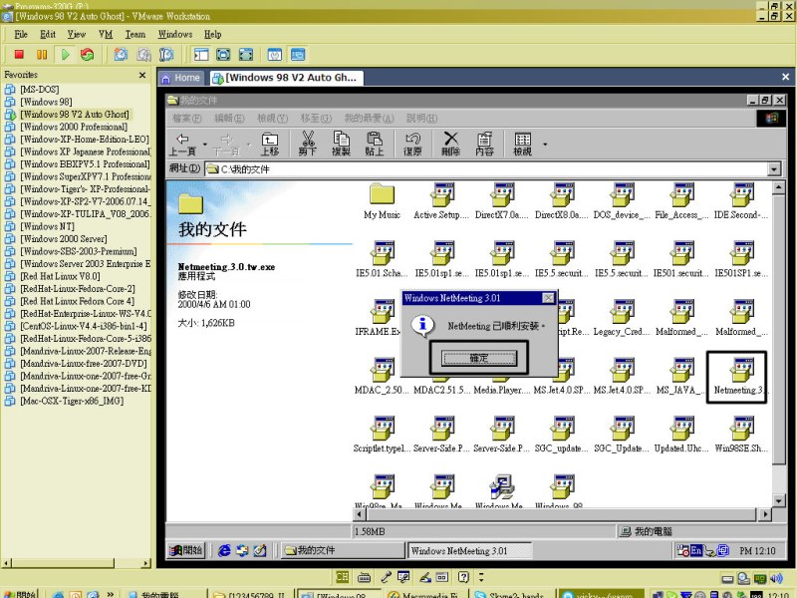The height and width of the screenshot is (598, 797).
Task: Click the file pane horizontal scrollbar
Action: (x=562, y=514)
